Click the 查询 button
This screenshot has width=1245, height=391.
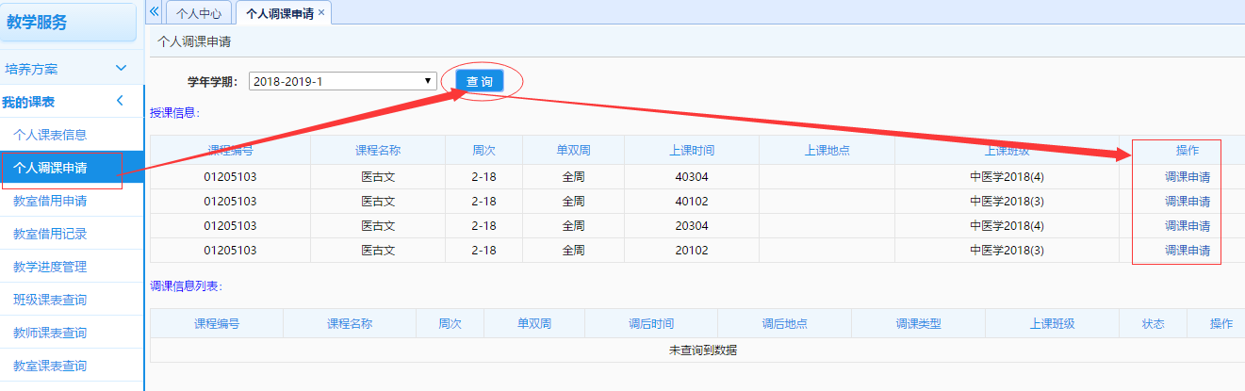click(x=479, y=82)
